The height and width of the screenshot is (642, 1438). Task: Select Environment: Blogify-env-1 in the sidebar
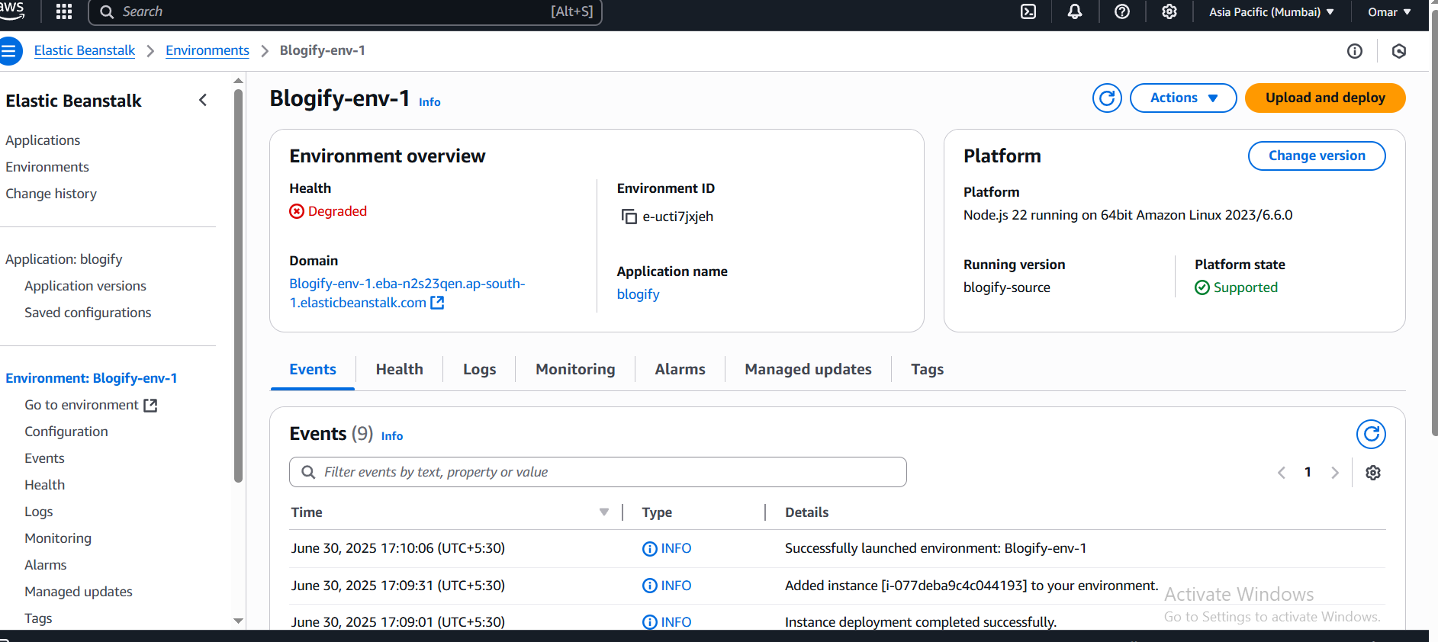tap(92, 378)
